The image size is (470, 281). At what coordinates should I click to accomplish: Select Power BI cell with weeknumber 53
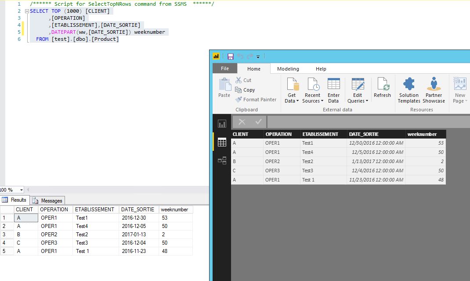point(425,143)
